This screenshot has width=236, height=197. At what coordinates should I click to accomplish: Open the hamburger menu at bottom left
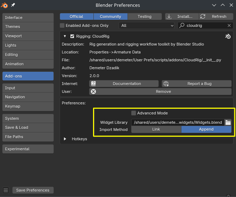6,190
